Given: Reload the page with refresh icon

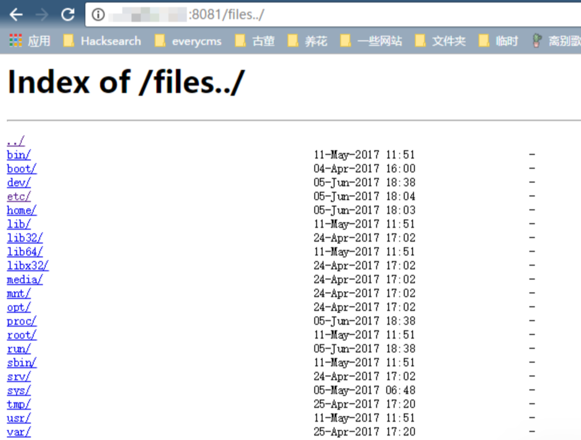Looking at the screenshot, I should click(68, 15).
